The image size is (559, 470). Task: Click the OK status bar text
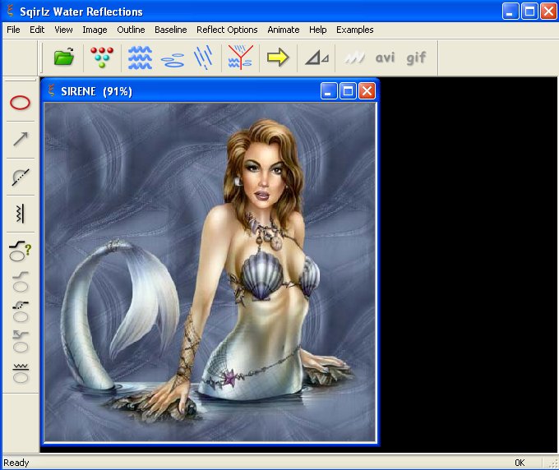point(520,463)
